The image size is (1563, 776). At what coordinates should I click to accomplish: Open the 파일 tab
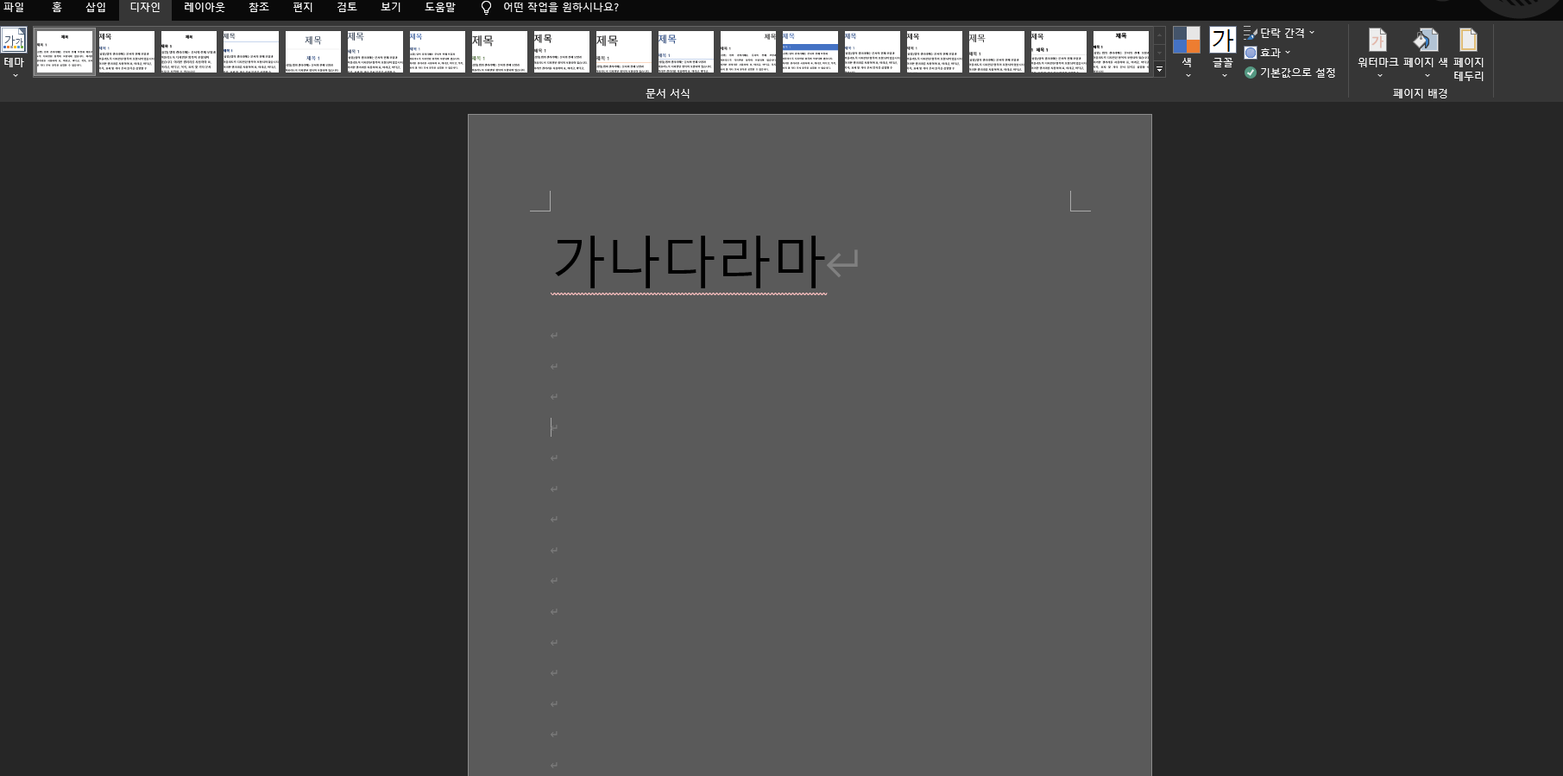pyautogui.click(x=14, y=7)
